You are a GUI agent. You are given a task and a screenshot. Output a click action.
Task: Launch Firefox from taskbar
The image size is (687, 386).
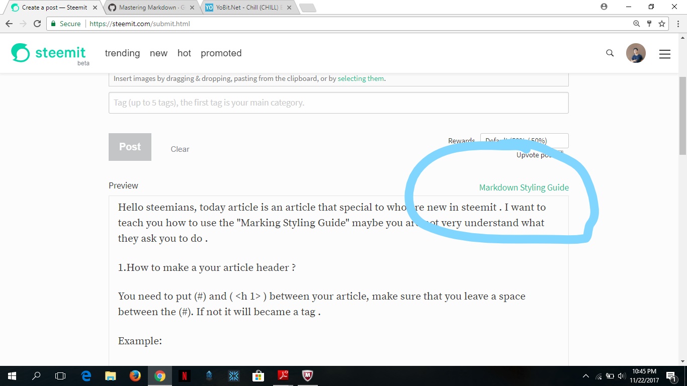(x=135, y=376)
